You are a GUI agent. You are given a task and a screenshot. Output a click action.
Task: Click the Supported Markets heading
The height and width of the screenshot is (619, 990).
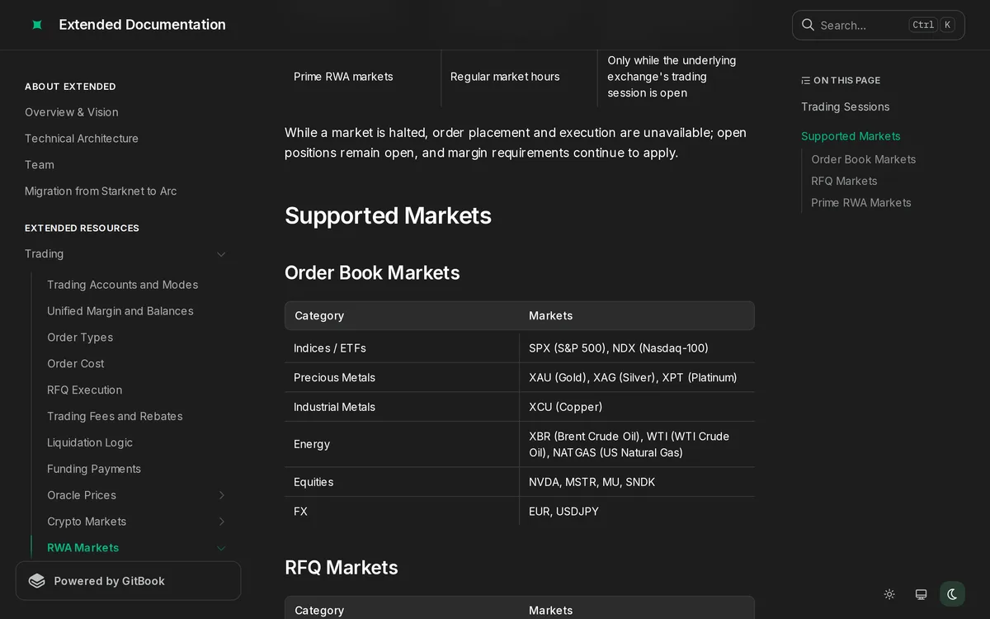pos(388,215)
